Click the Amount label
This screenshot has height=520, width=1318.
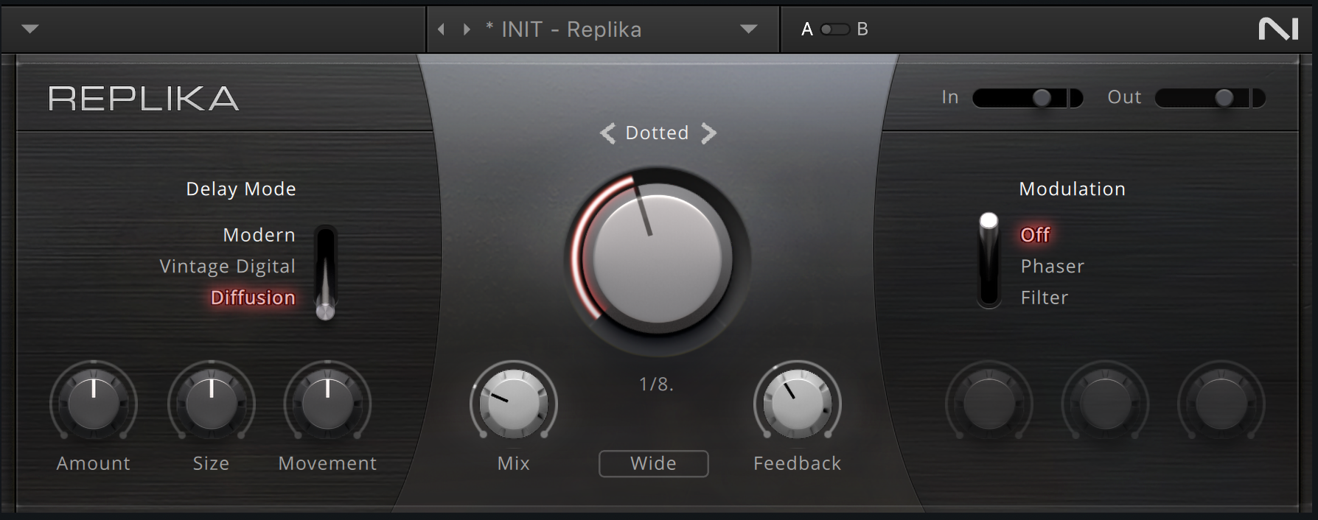[94, 463]
